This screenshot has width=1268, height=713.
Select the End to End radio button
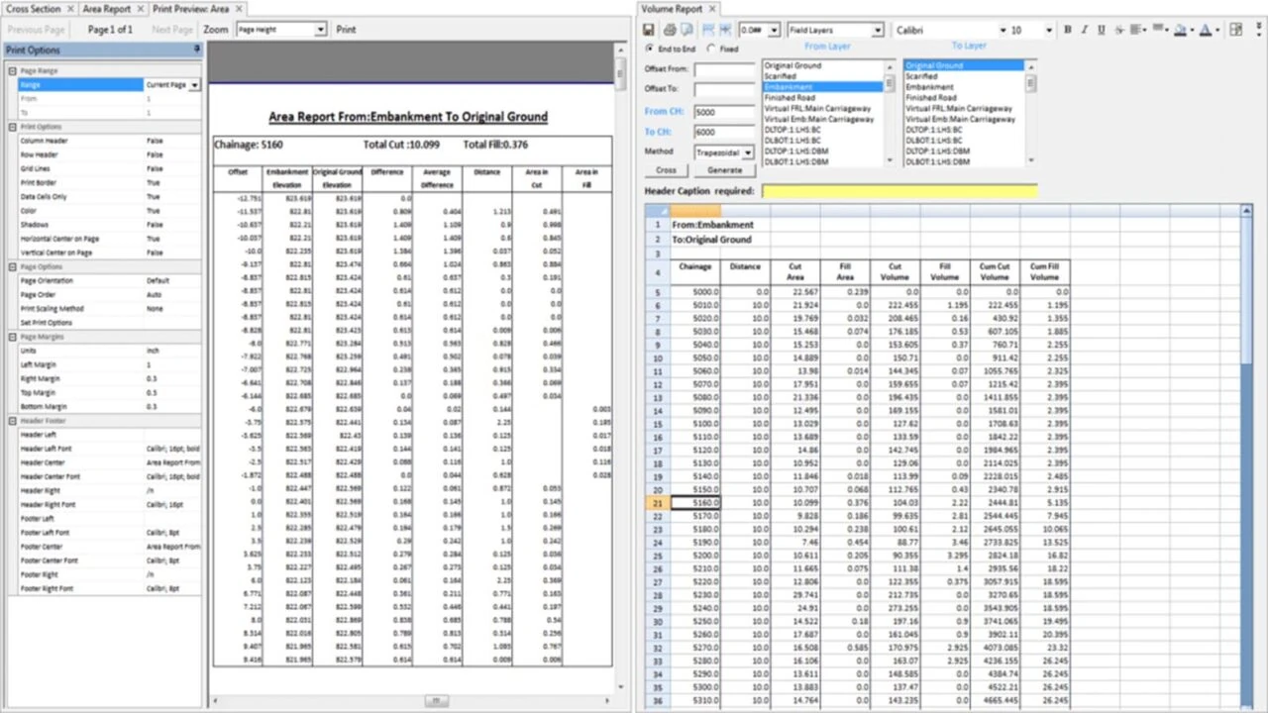[650, 49]
